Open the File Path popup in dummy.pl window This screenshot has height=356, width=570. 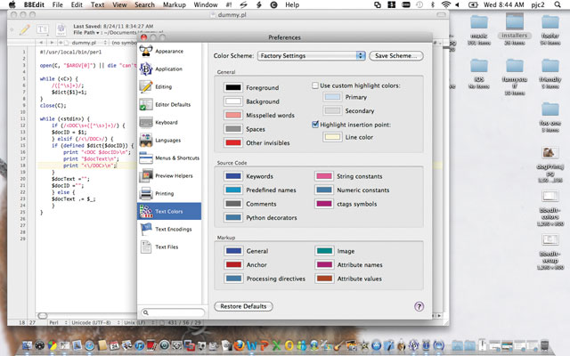[86, 33]
